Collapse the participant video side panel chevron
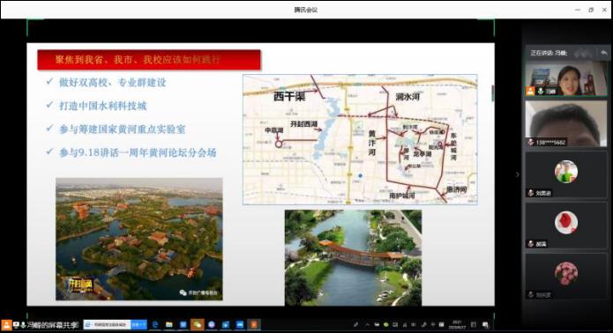This screenshot has height=333, width=613. (x=518, y=174)
